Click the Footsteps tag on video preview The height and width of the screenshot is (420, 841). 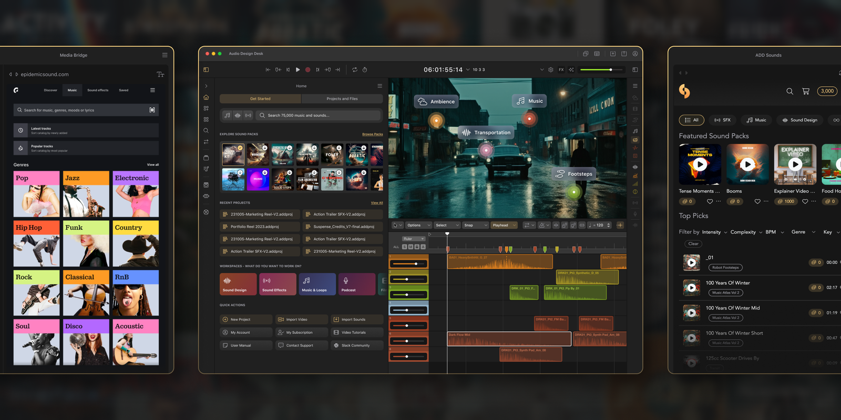574,174
